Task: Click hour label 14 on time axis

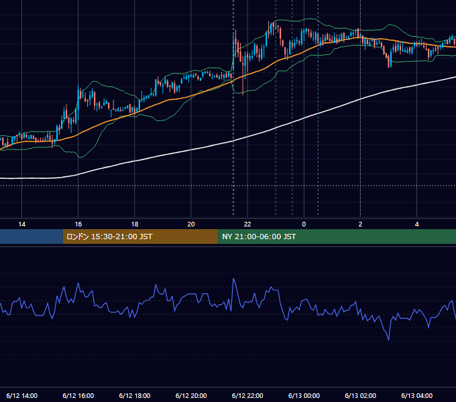Action: 22,224
